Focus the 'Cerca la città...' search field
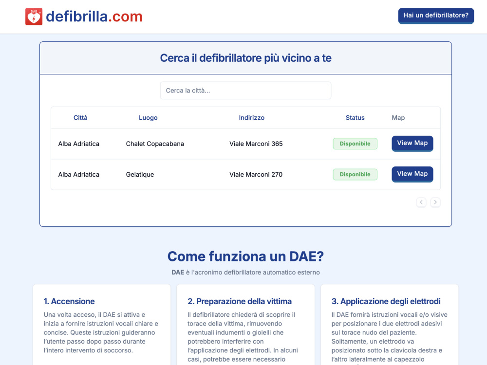This screenshot has height=365, width=487. click(x=245, y=91)
